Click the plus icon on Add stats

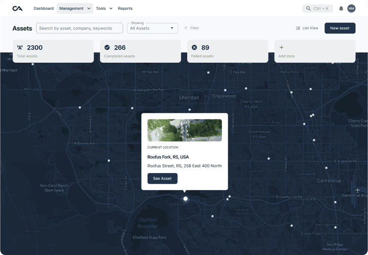(x=281, y=47)
